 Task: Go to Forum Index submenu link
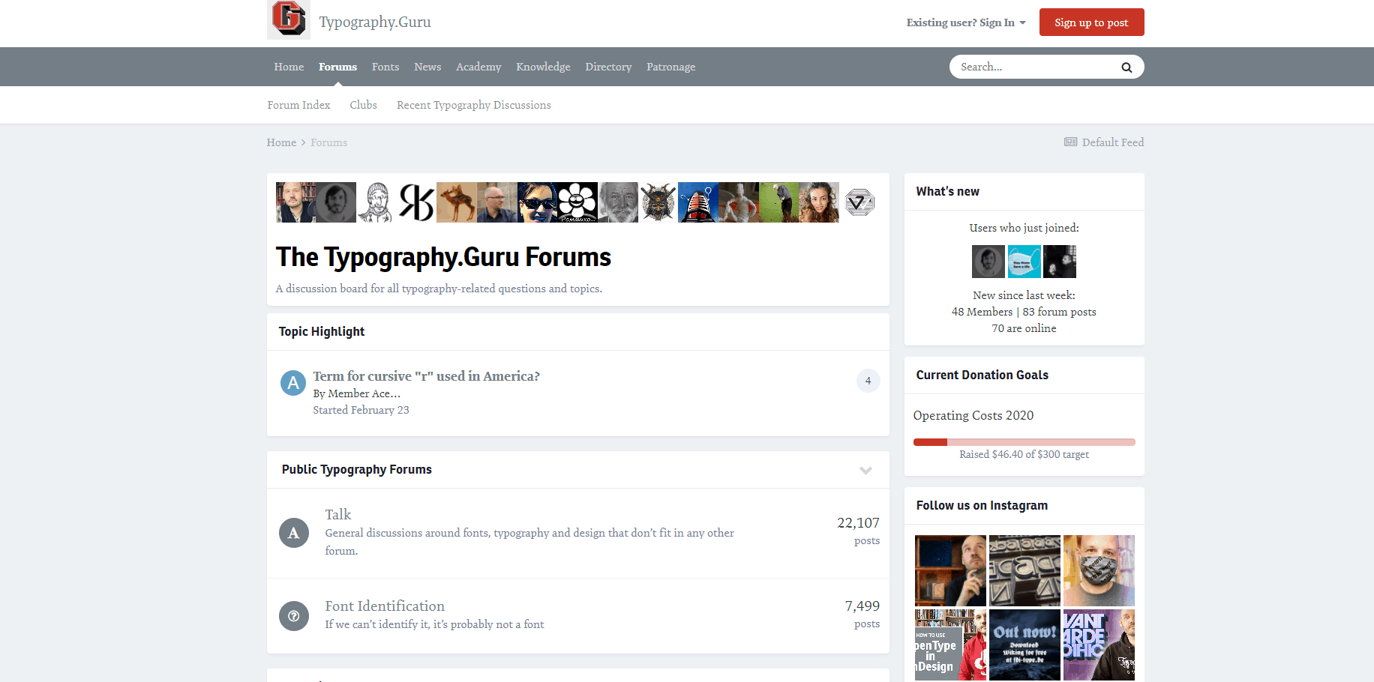[298, 105]
